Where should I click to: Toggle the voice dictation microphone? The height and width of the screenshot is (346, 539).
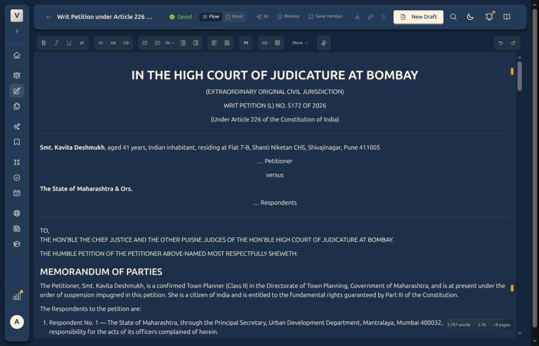[324, 43]
